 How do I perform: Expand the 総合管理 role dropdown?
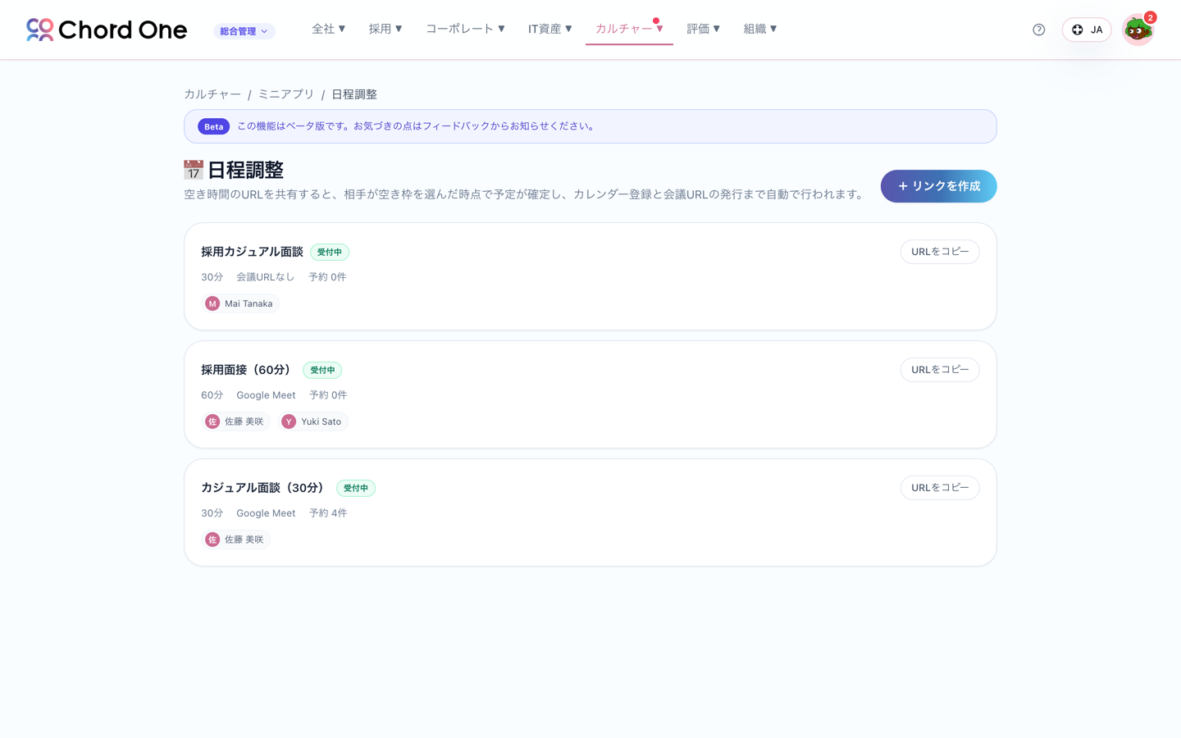point(244,31)
